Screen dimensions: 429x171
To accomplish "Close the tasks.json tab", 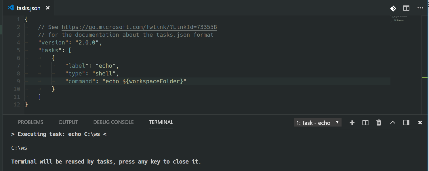I will point(47,8).
